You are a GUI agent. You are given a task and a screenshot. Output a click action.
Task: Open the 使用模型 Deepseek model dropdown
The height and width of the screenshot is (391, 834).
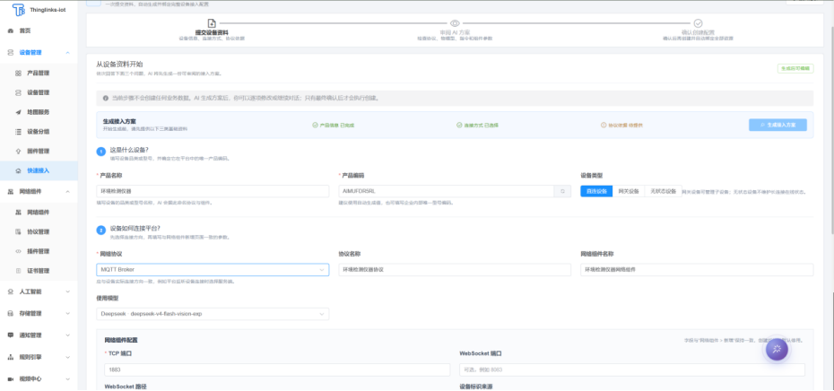tap(213, 314)
